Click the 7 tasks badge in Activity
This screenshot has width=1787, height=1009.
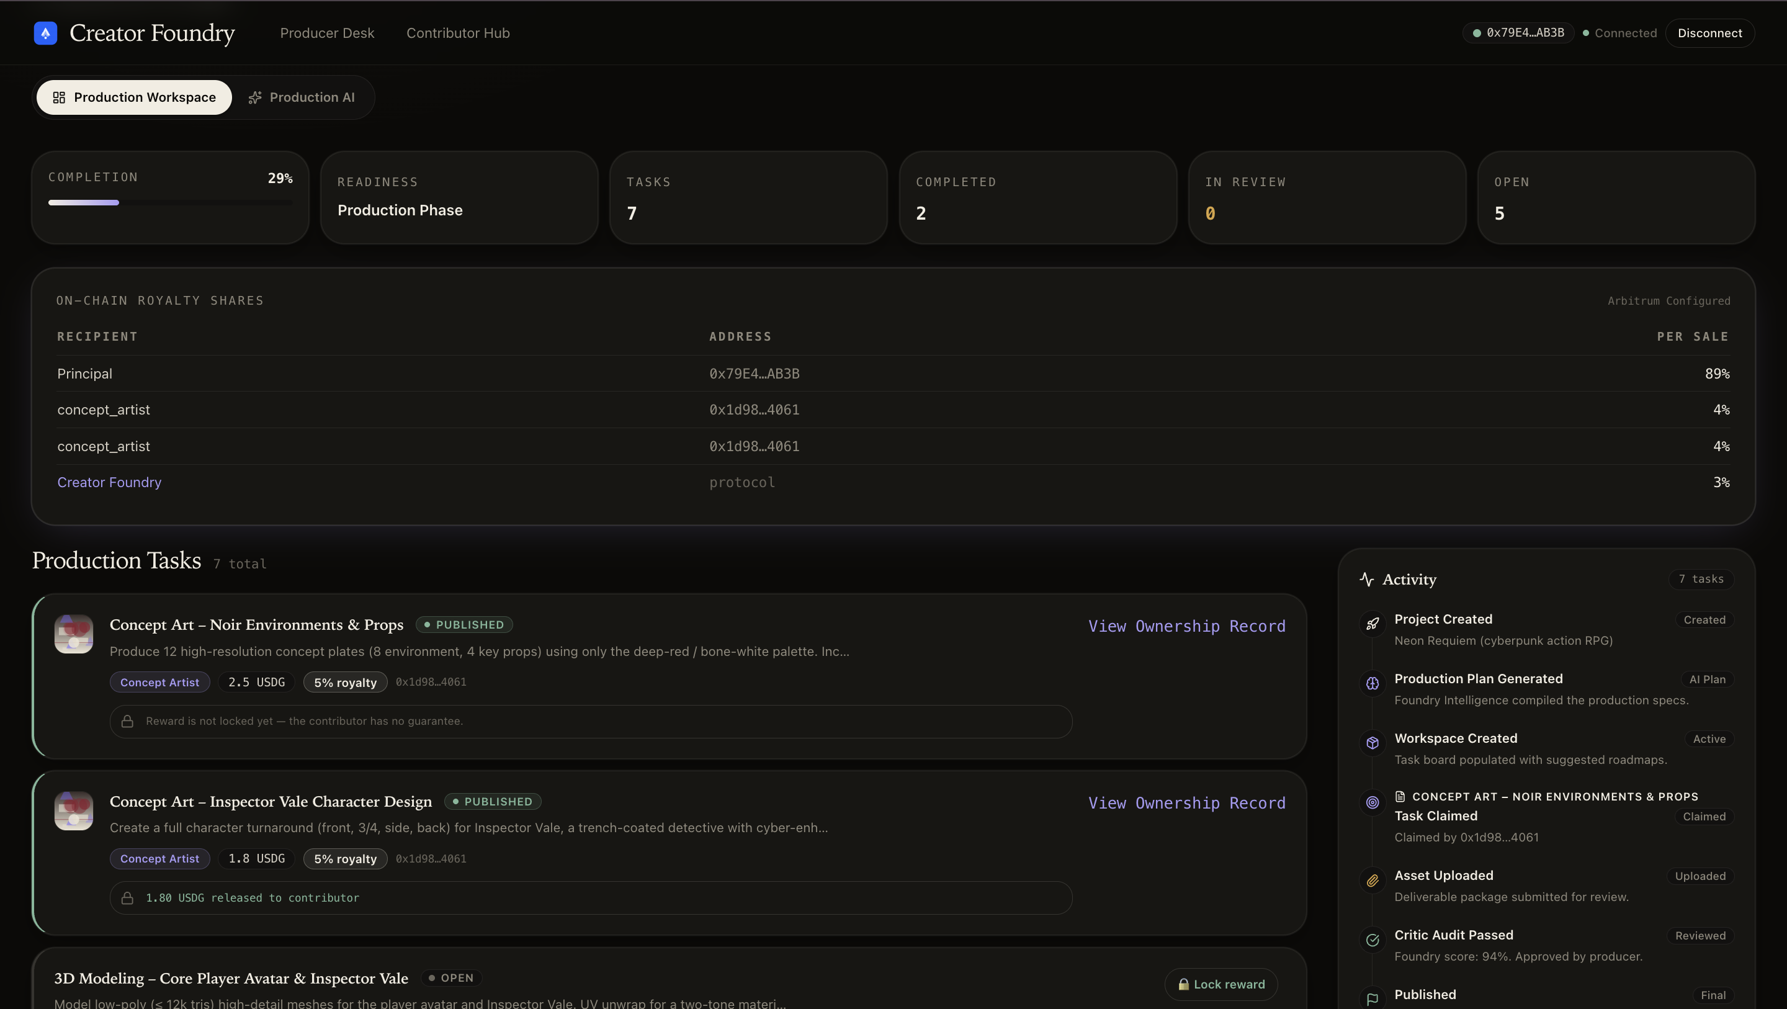point(1701,579)
